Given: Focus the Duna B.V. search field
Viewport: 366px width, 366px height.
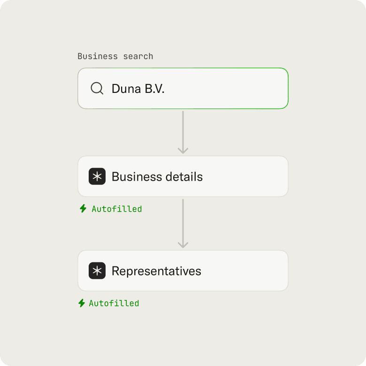Looking at the screenshot, I should point(183,89).
